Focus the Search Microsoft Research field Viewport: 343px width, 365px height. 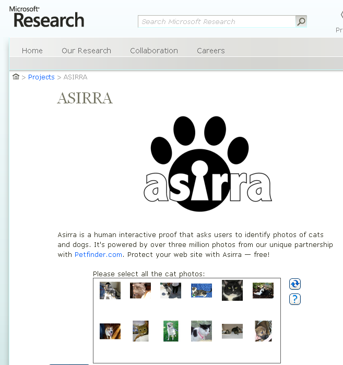click(x=217, y=21)
